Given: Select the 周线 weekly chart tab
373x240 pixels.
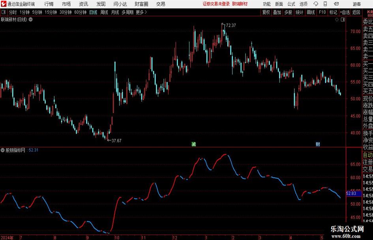Looking at the screenshot, I should point(104,12).
